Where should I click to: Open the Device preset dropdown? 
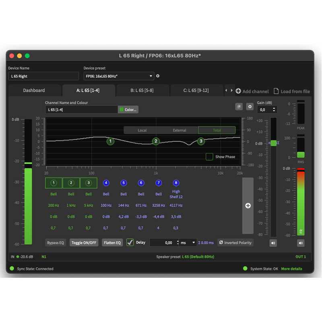(x=119, y=76)
